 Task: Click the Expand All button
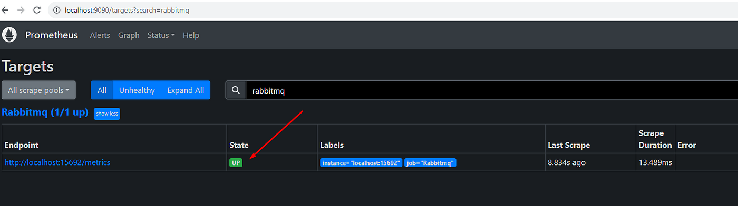coord(186,90)
